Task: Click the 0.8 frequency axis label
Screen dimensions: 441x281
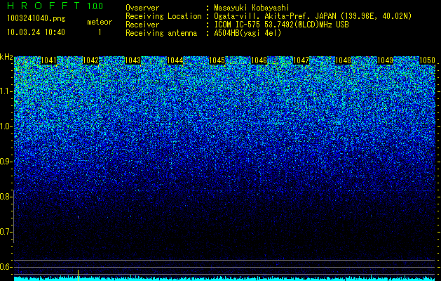Action: pos(5,197)
